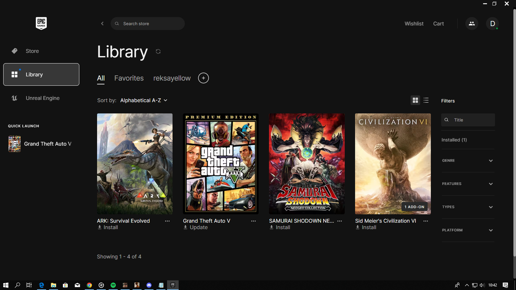Open the more options menu for SAMURAI SHODOWN
516x290 pixels.
[339, 221]
